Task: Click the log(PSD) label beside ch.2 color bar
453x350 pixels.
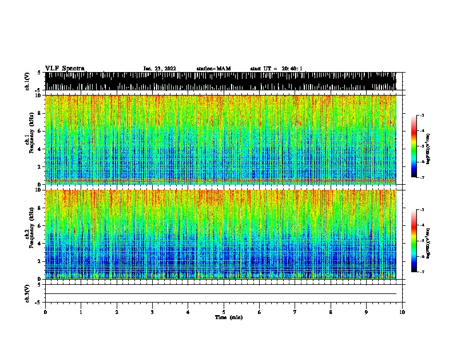Action: click(428, 243)
